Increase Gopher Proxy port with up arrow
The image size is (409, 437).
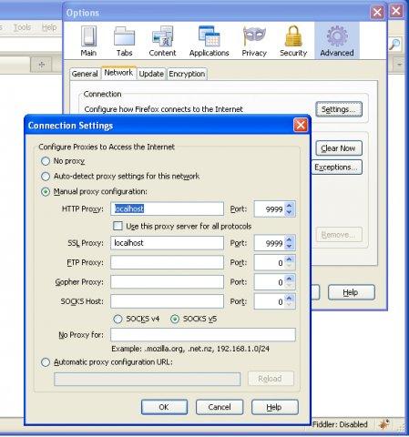[290, 279]
